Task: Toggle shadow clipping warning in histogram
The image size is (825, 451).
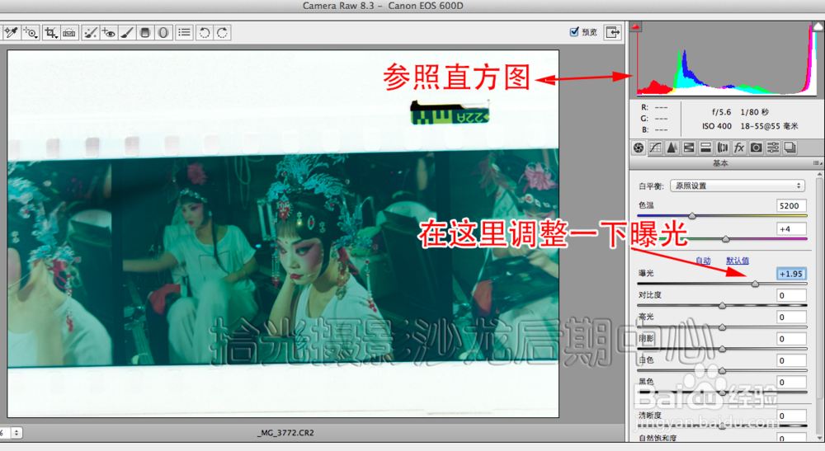Action: pyautogui.click(x=636, y=26)
